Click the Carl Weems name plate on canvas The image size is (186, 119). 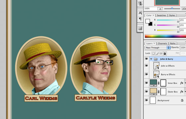click(41, 98)
